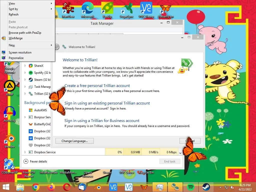Expand the Bonjour Service row

pos(25,117)
